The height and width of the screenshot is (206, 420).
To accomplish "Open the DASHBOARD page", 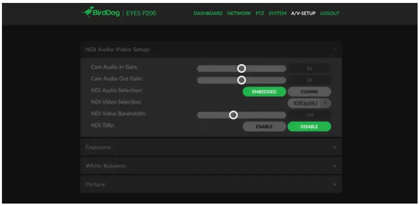I will 208,13.
